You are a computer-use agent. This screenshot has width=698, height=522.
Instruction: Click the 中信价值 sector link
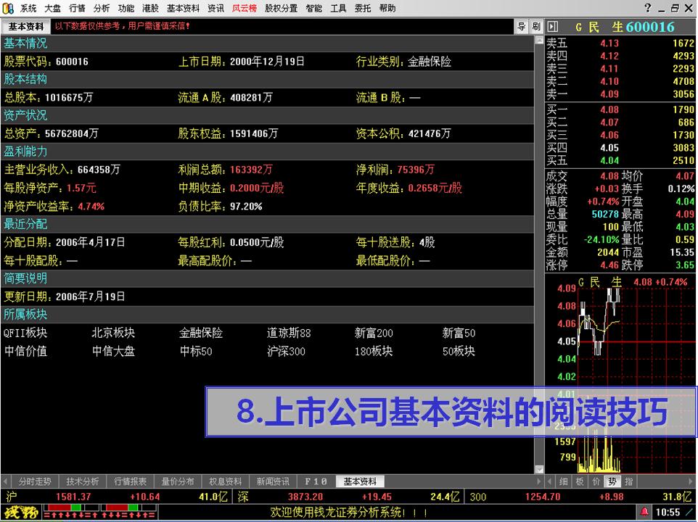pos(25,351)
